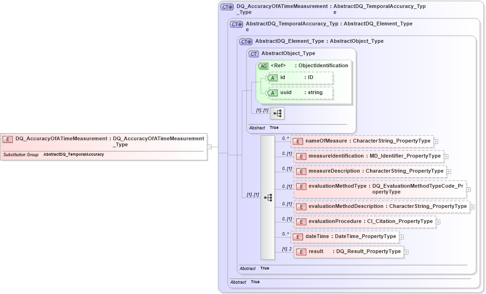486x294 pixels.
Task: Click the CT icon of DQ_AccuracyOfATimeMeasurement_Type
Action: [226, 7]
